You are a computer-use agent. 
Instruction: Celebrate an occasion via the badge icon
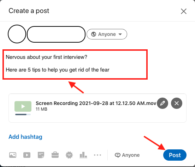69,155
